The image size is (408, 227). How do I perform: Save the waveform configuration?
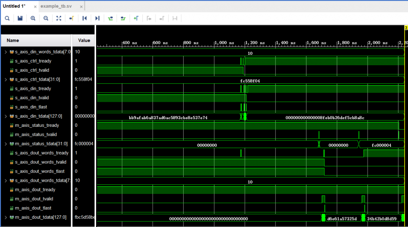click(x=20, y=18)
